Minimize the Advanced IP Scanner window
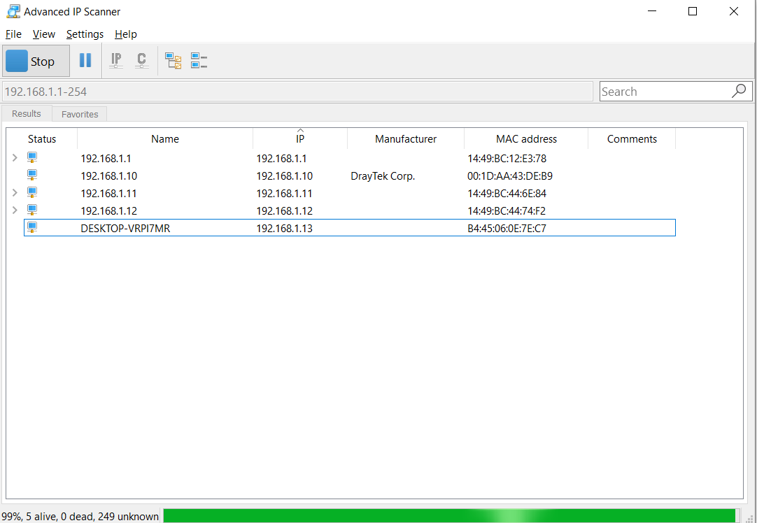757x523 pixels. 652,11
